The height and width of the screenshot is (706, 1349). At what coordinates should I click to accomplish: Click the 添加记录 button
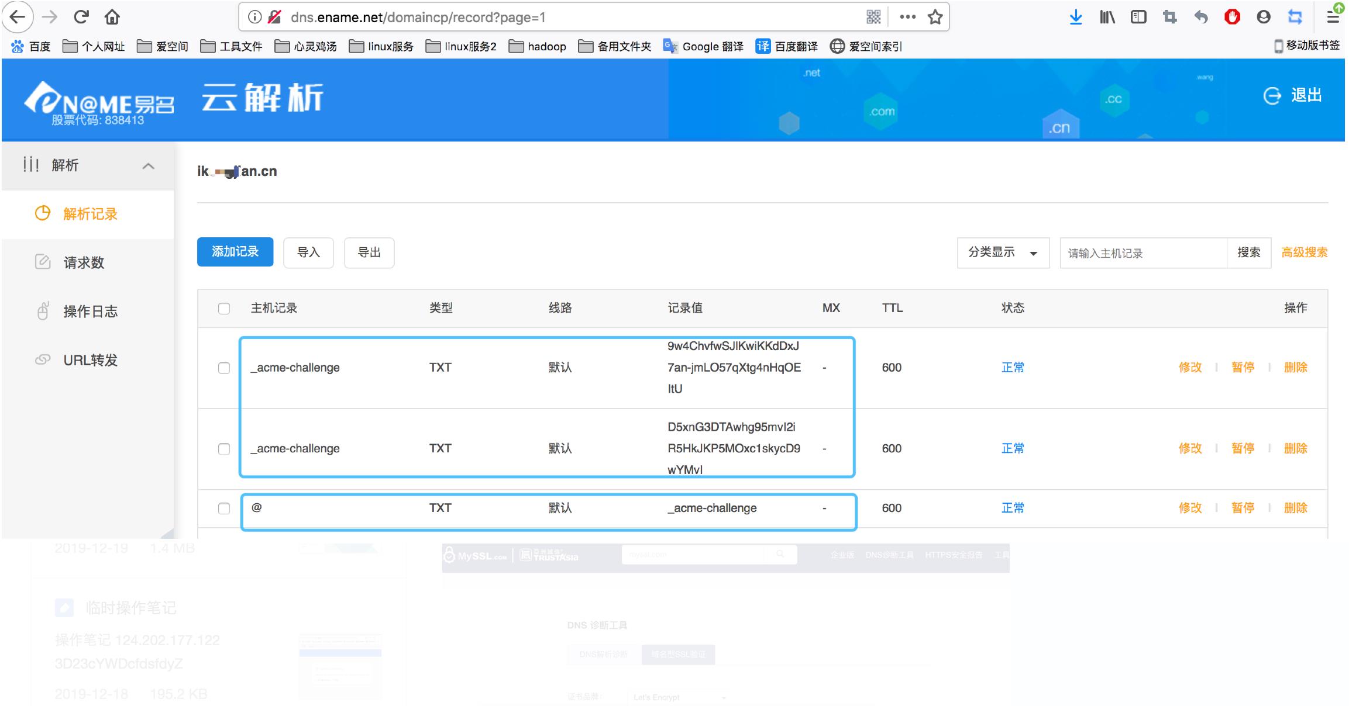pyautogui.click(x=235, y=252)
